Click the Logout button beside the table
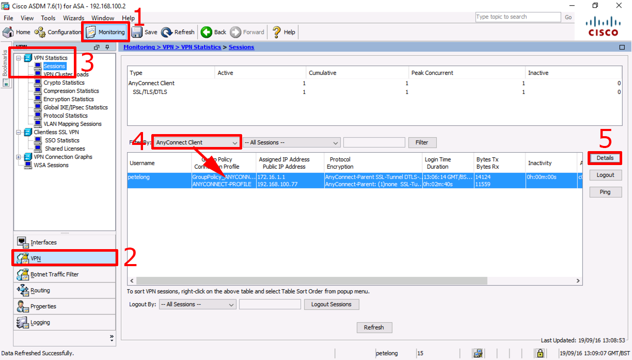632x360 pixels. tap(605, 175)
